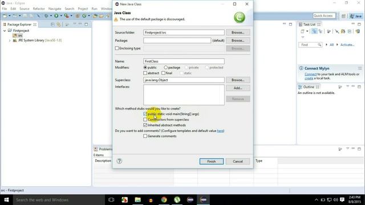Click the 'here' link for comment templates
Image resolution: width=365 pixels, height=205 pixels.
click(x=220, y=131)
